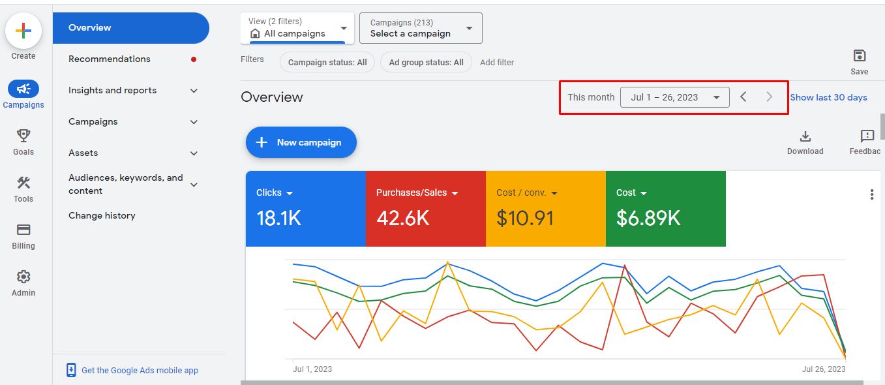The image size is (885, 385).
Task: Expand the Assets section in the sidebar
Action: tap(194, 153)
